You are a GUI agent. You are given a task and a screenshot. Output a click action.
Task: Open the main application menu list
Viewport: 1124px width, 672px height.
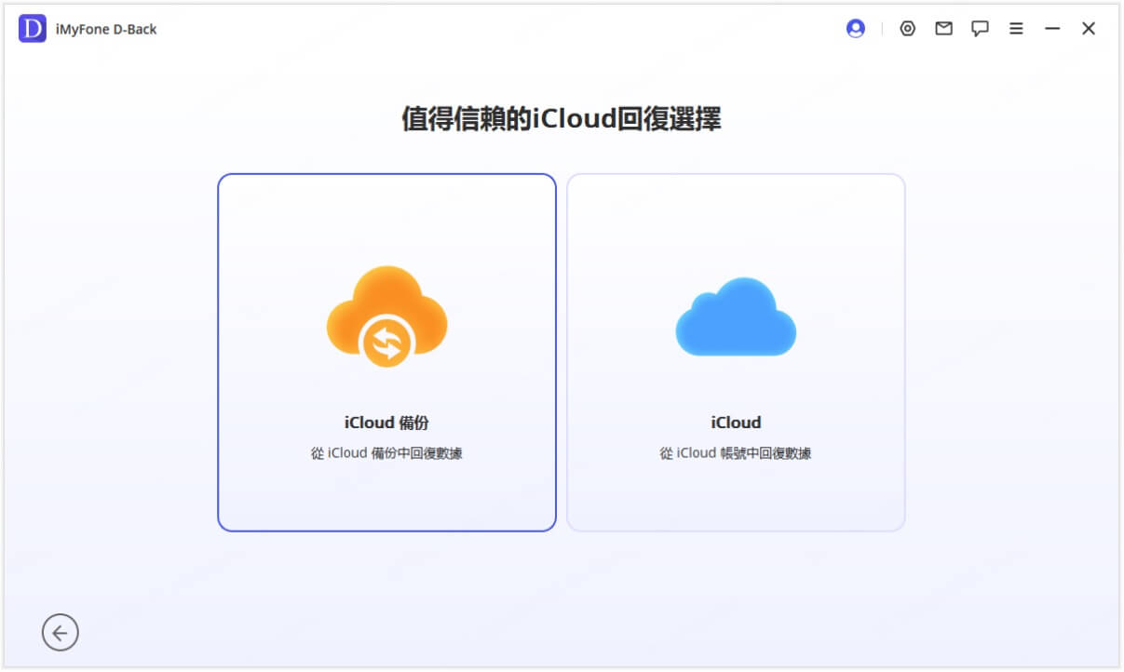pos(1016,28)
